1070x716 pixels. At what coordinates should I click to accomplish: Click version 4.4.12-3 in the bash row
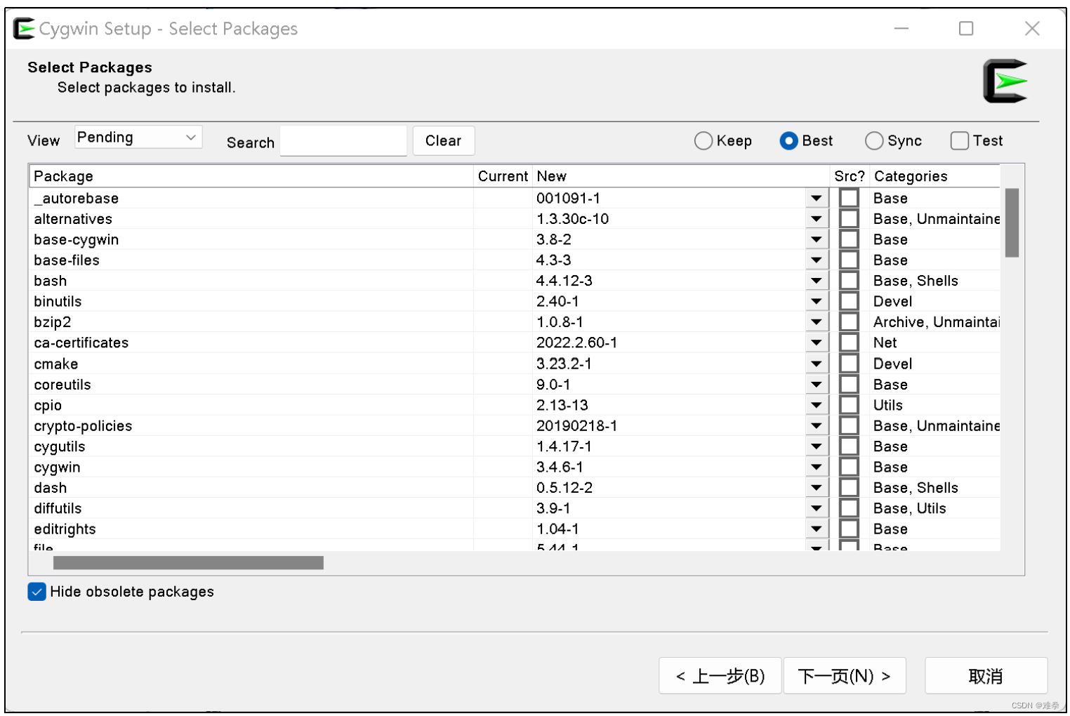click(x=564, y=281)
